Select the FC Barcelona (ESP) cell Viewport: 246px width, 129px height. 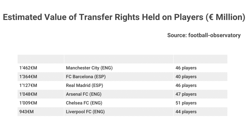(119, 77)
